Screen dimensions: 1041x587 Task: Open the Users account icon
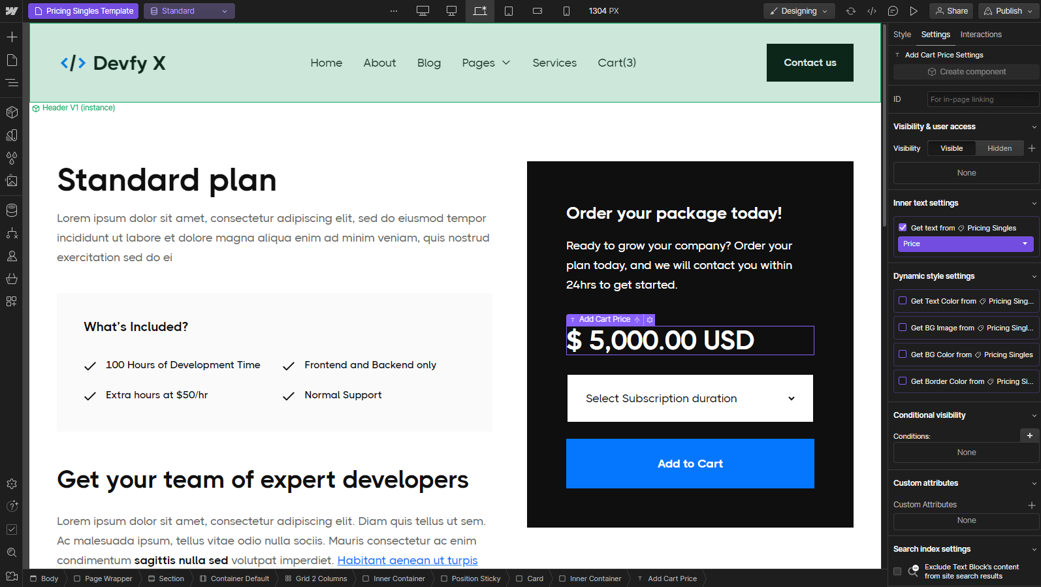pyautogui.click(x=12, y=256)
